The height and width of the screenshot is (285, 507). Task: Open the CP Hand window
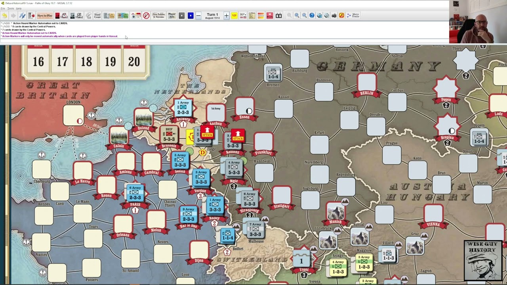tap(76, 15)
